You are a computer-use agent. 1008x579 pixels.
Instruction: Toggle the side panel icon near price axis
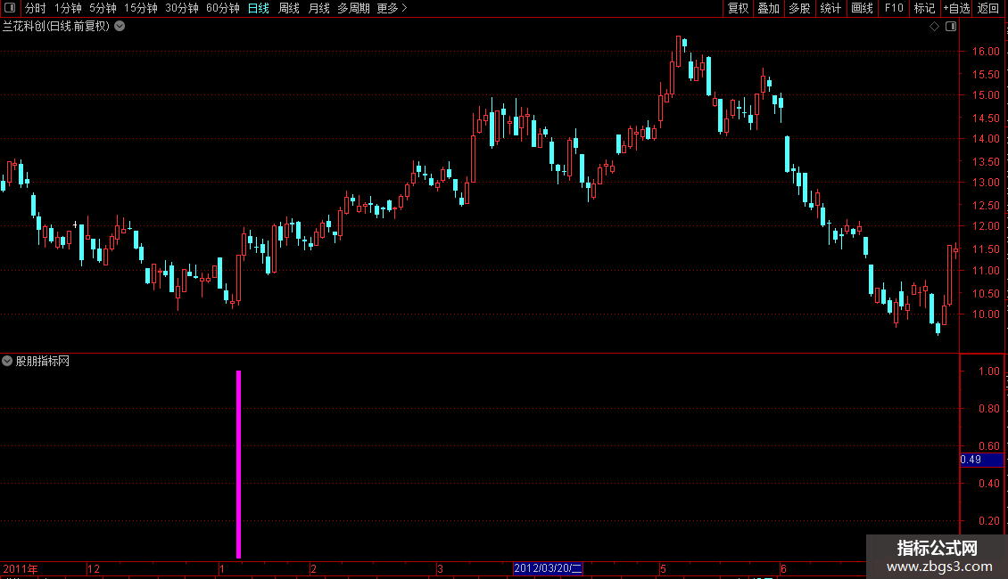951,27
